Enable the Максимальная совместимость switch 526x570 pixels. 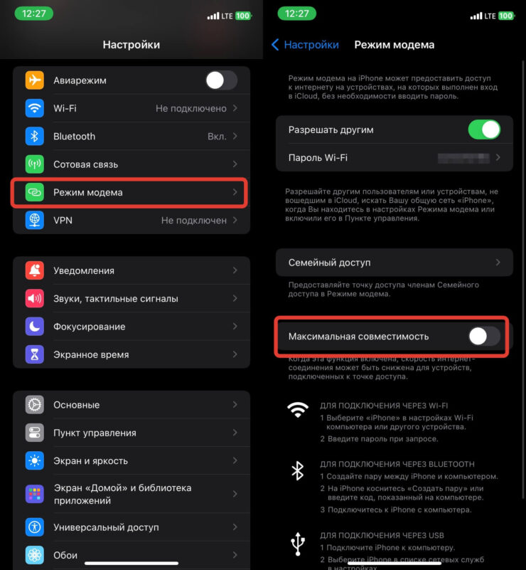[x=484, y=337]
